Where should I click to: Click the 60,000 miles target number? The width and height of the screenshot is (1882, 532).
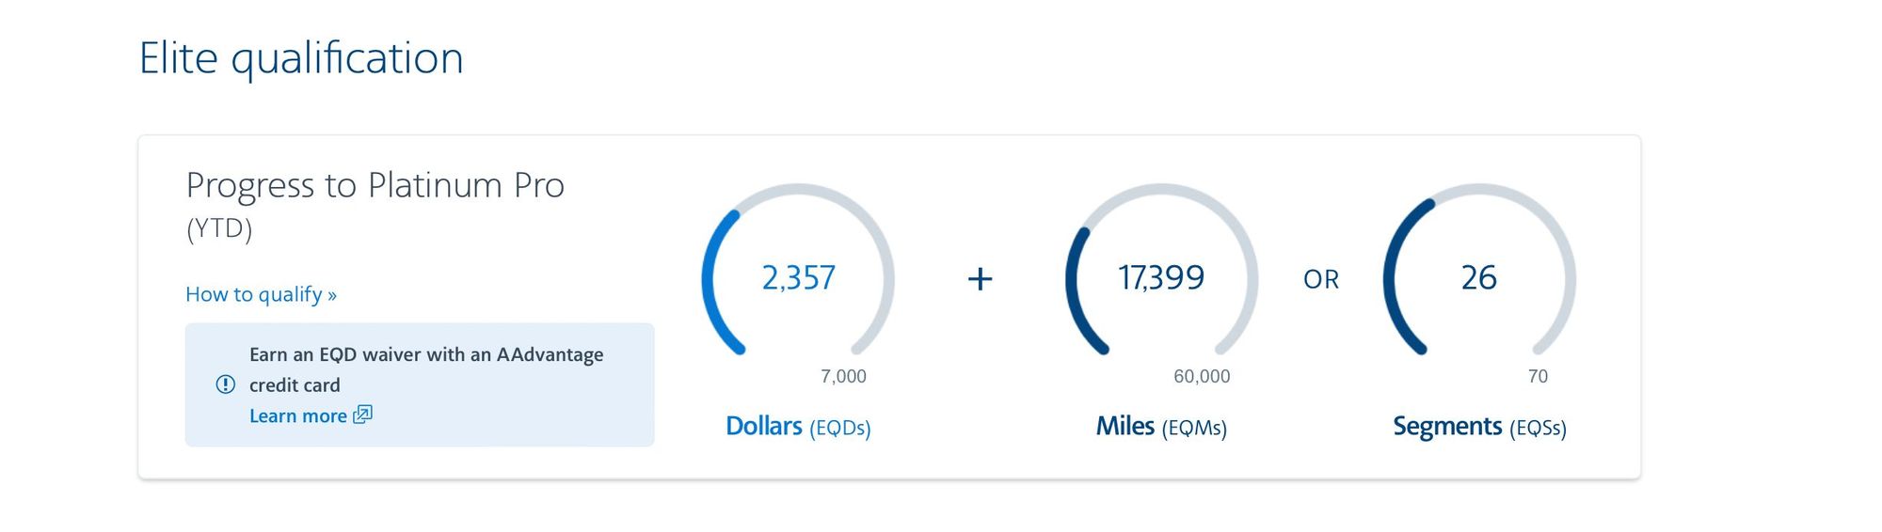point(1202,376)
